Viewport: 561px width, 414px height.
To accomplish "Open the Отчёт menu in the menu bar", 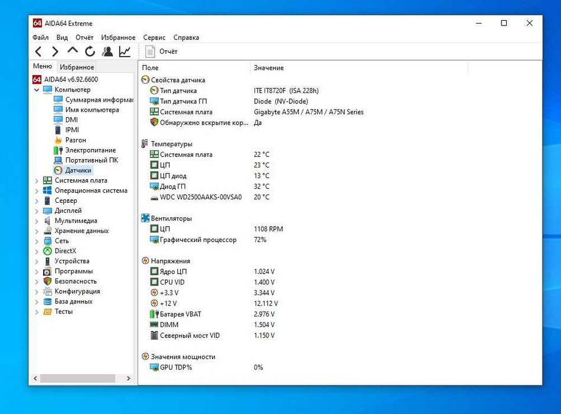I will (84, 37).
